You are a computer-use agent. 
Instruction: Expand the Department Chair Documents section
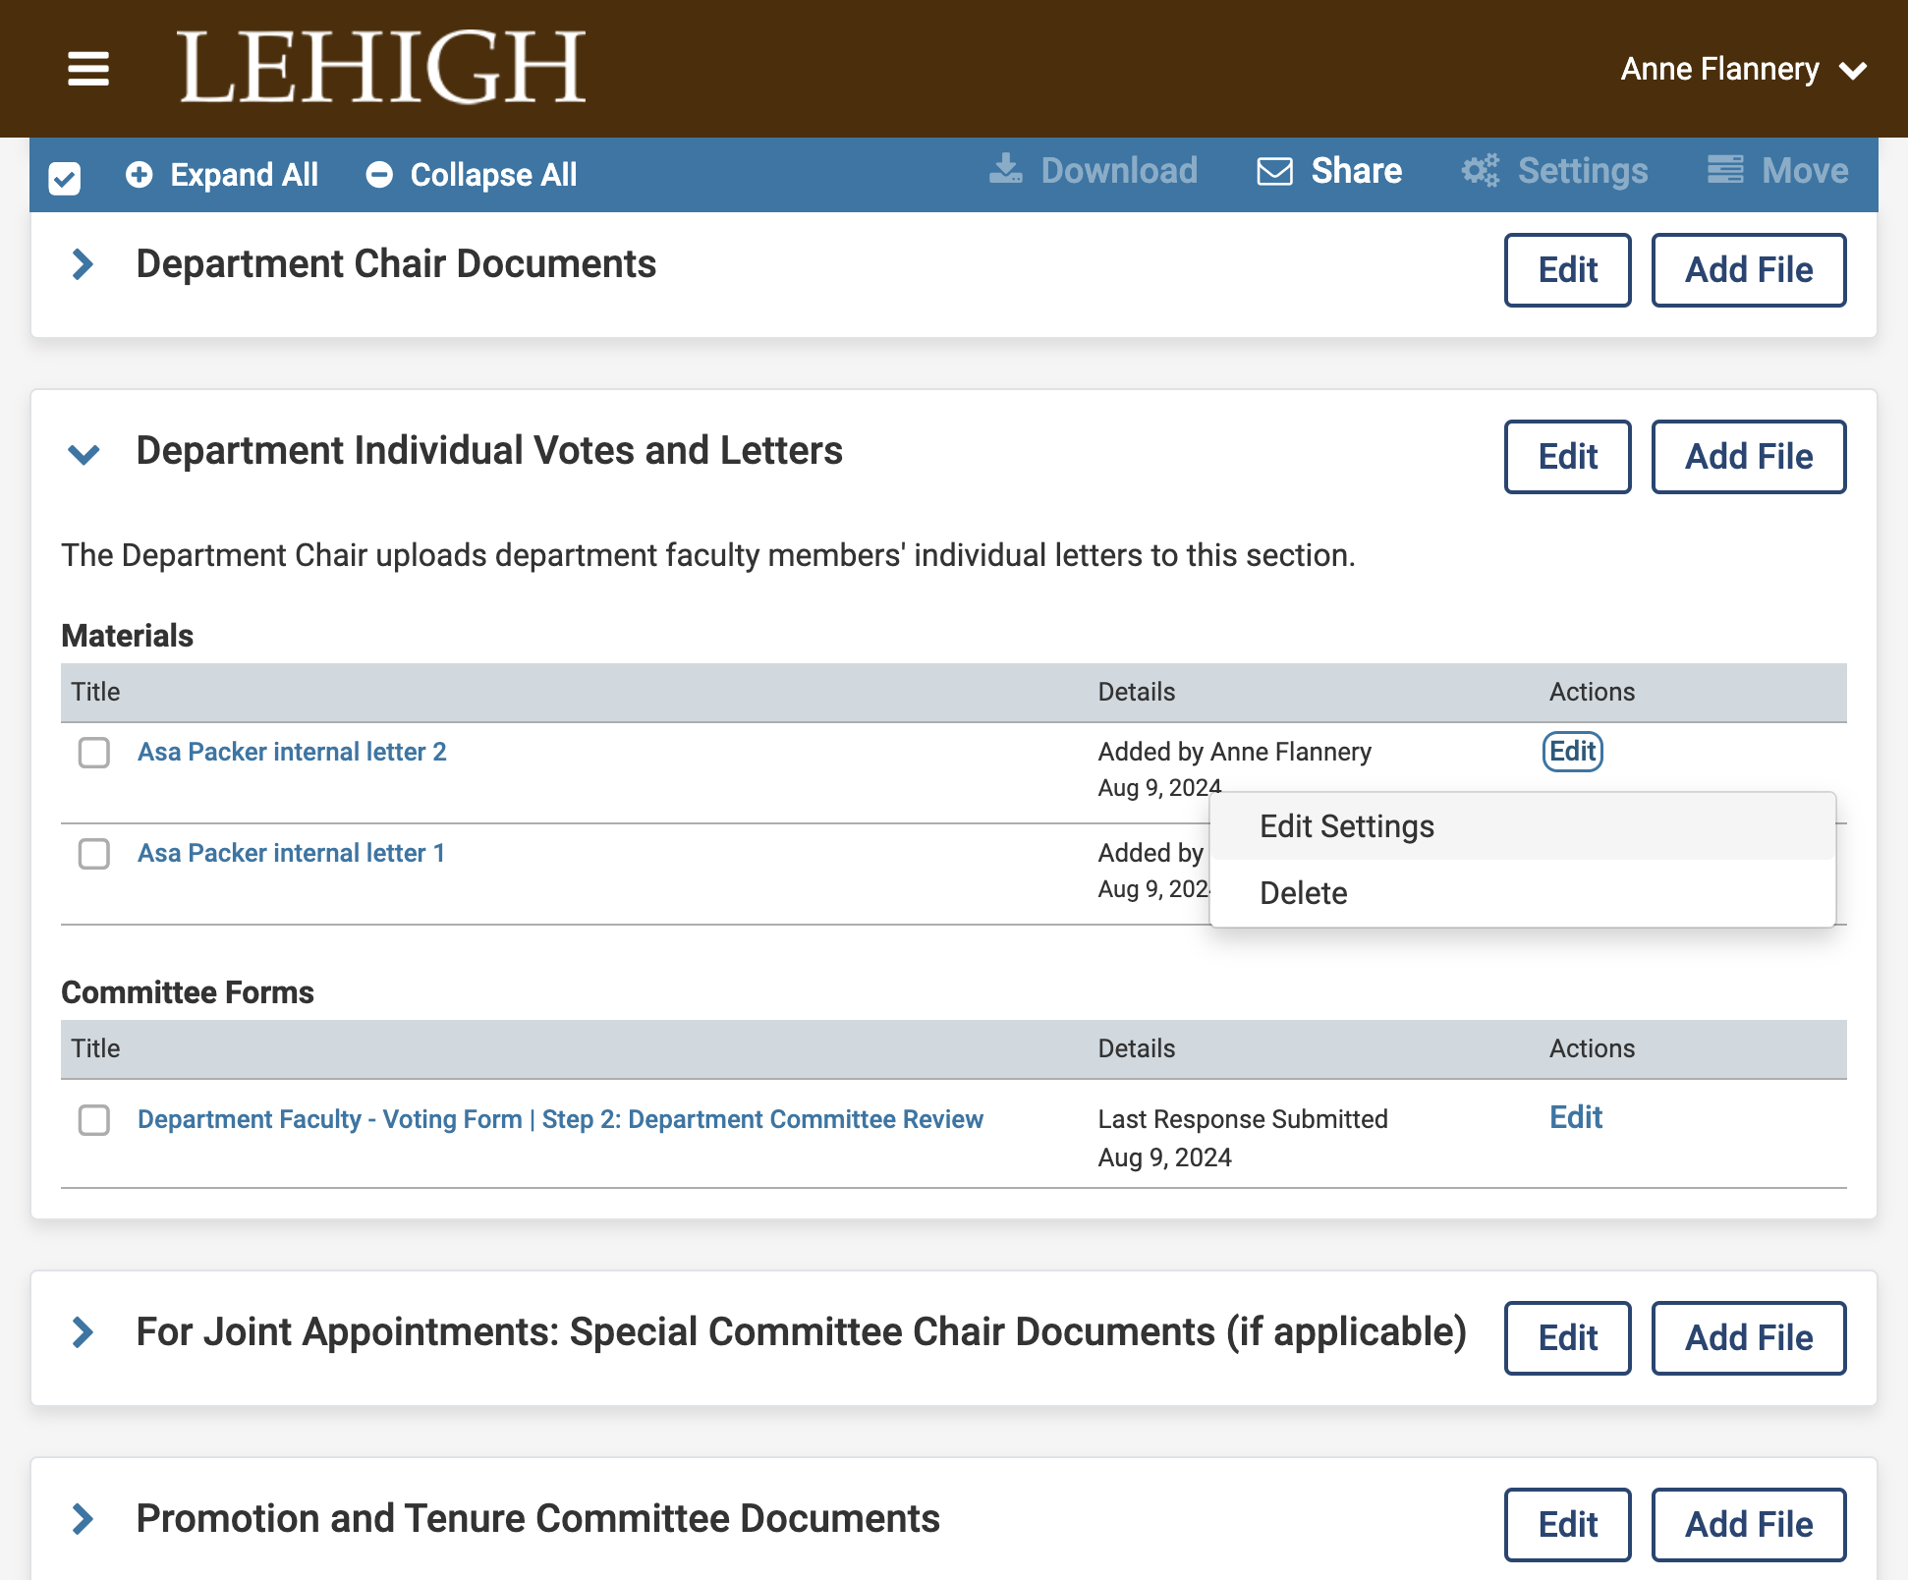pos(84,264)
